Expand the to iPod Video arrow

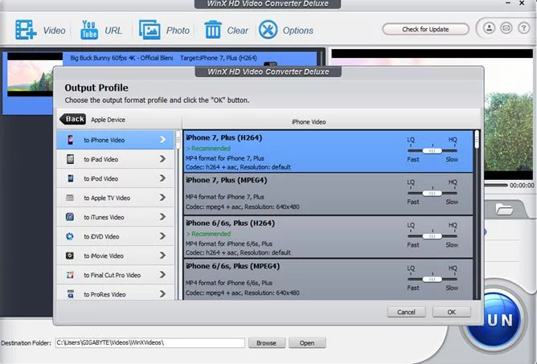click(x=162, y=178)
